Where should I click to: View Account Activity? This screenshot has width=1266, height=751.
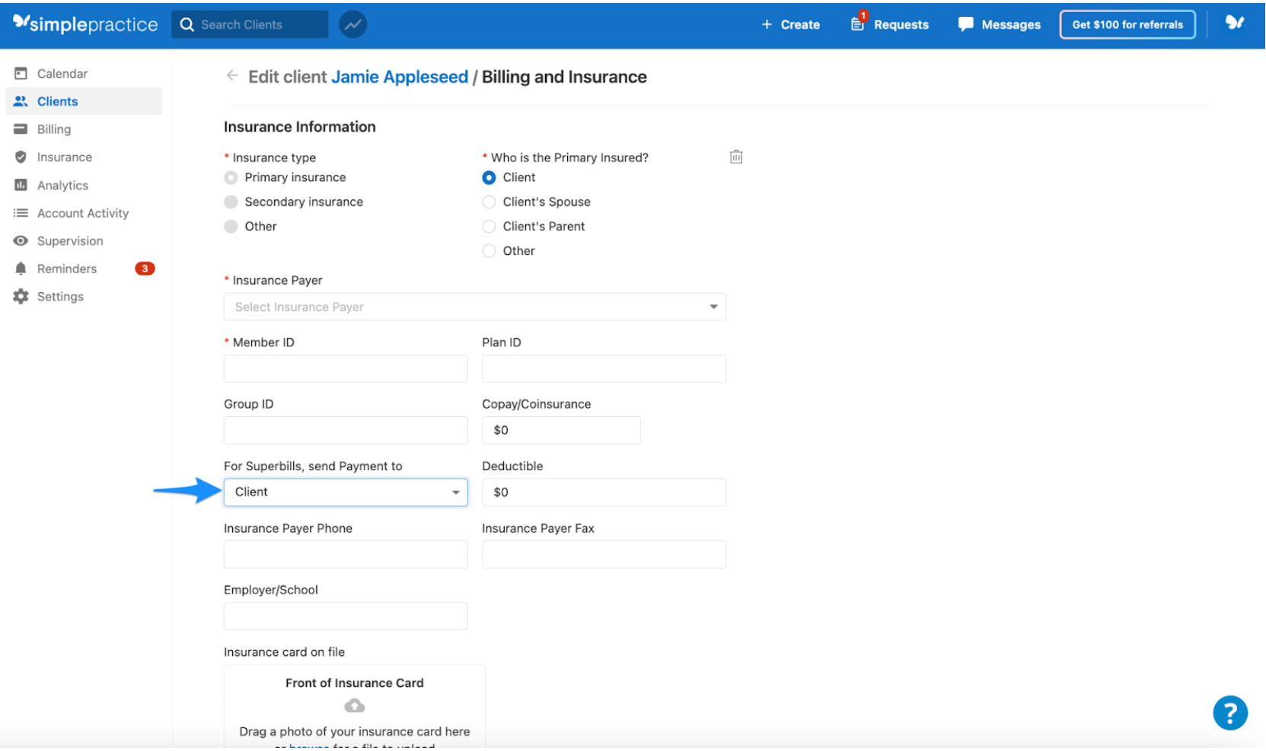click(x=82, y=213)
